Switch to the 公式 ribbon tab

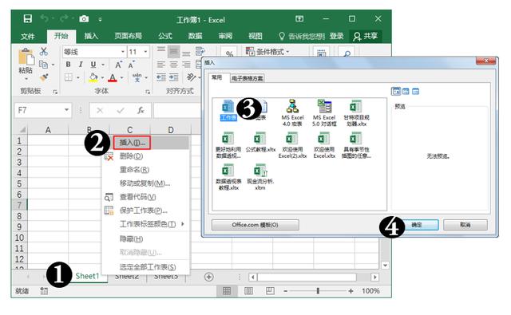(x=165, y=36)
